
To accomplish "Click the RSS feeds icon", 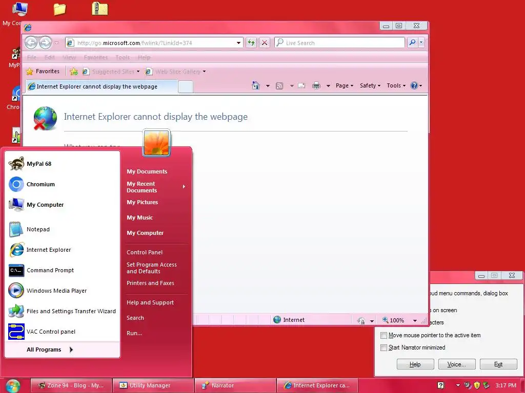I will click(279, 86).
